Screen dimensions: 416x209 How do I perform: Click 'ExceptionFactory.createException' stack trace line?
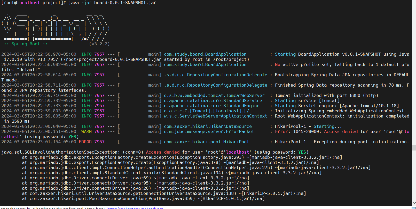click(182, 157)
